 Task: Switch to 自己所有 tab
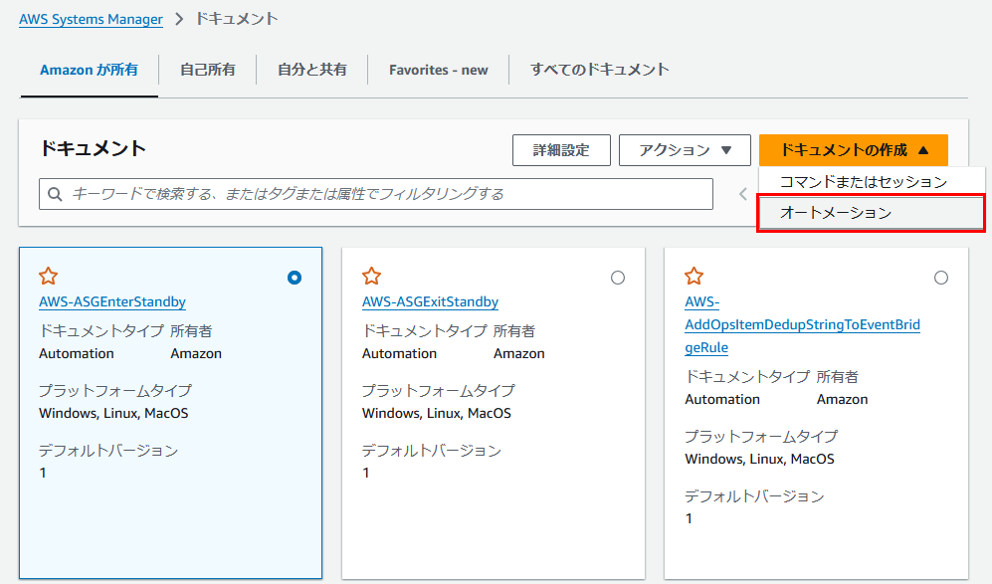(208, 70)
